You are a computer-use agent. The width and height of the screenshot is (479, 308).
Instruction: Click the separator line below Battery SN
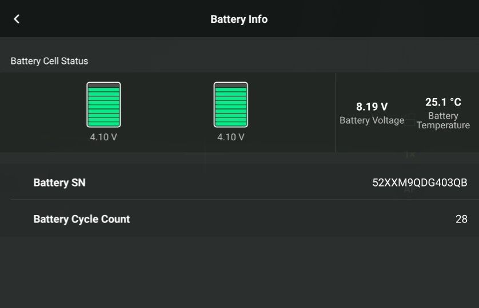(x=240, y=200)
